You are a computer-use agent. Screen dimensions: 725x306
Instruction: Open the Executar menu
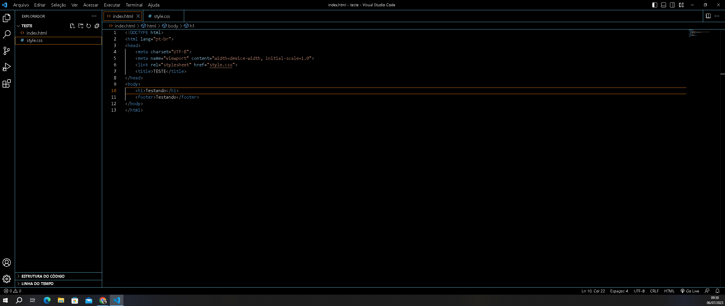click(x=112, y=5)
